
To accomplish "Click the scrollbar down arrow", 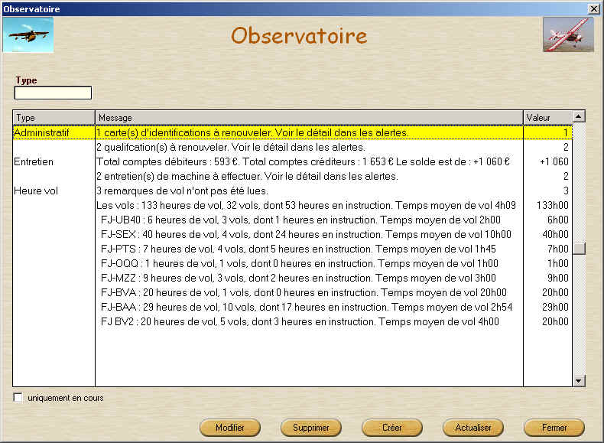I will pos(579,381).
